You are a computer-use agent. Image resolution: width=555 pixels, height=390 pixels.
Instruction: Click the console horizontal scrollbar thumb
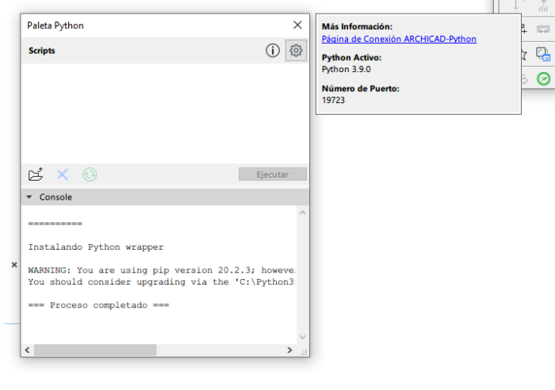coord(95,350)
